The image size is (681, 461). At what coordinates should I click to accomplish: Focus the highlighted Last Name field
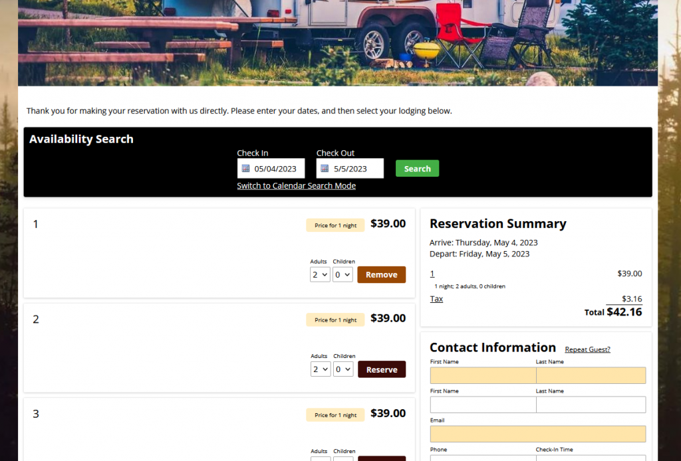pyautogui.click(x=591, y=375)
